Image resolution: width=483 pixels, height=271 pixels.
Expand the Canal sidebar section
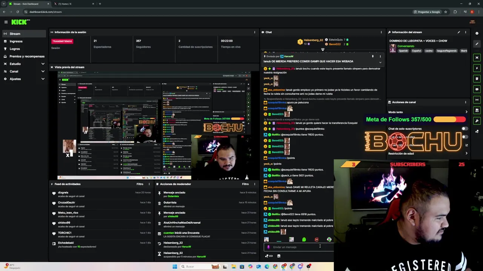coord(24,72)
